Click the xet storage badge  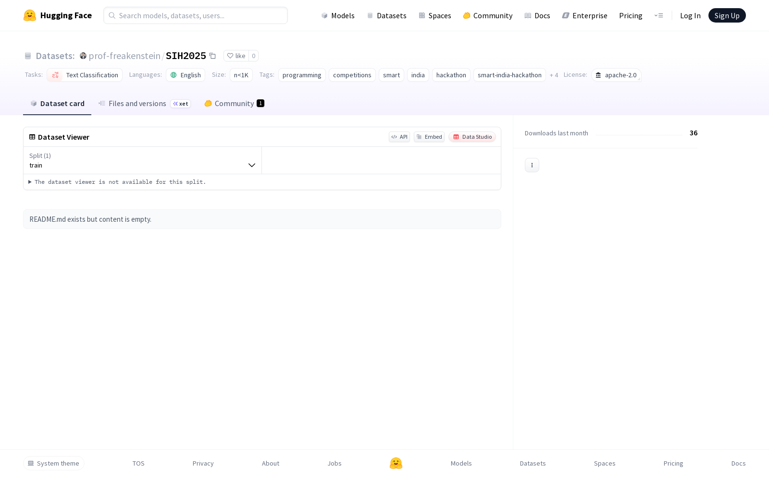coord(181,104)
